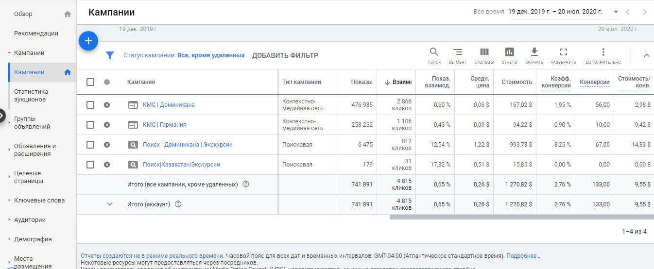Screen dimensions: 654x269
Task: Select Статистика аукционов in the sidebar
Action: click(31, 95)
